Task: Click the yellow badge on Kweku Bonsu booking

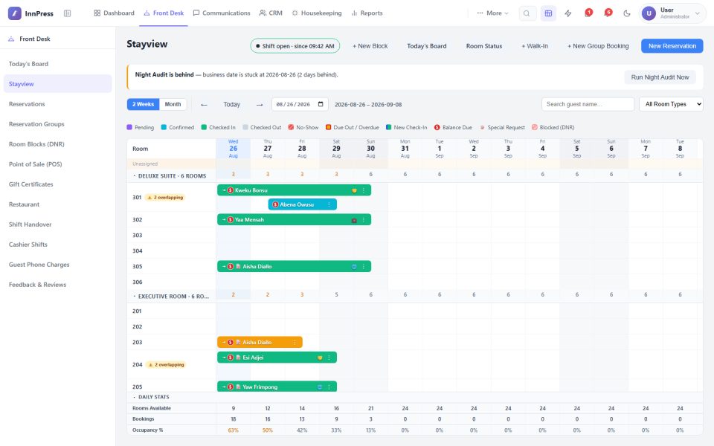Action: tap(354, 191)
